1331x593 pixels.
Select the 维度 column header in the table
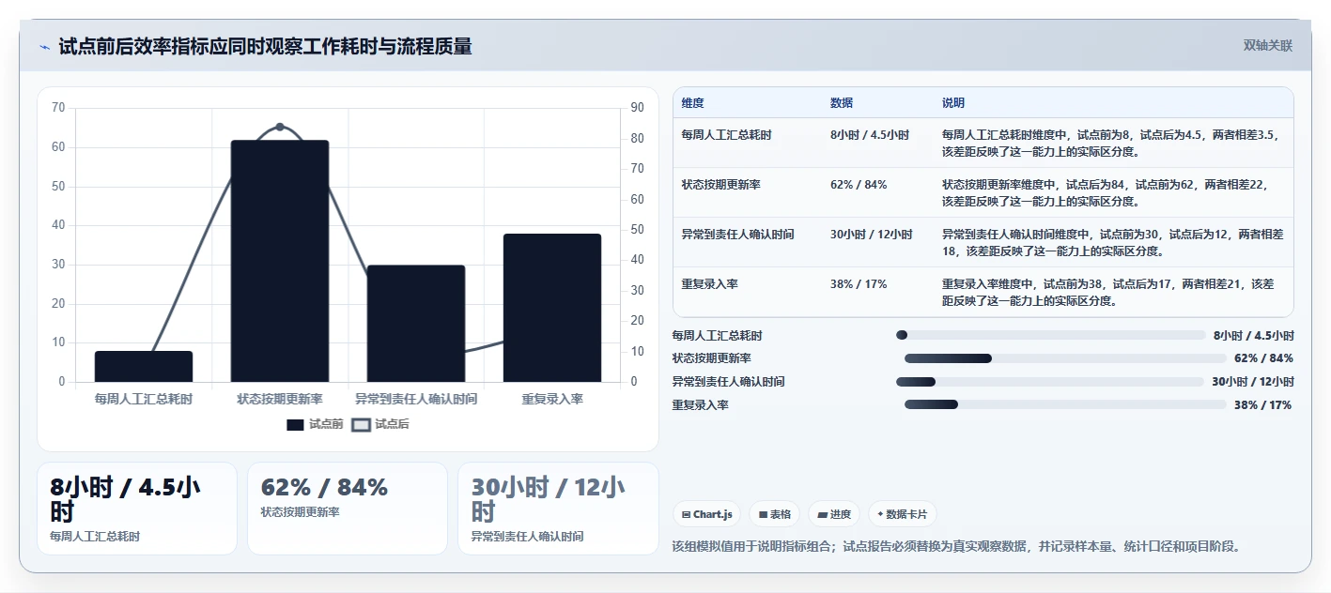click(x=693, y=103)
